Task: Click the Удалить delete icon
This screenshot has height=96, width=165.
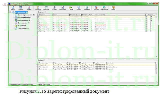Action: [29, 8]
